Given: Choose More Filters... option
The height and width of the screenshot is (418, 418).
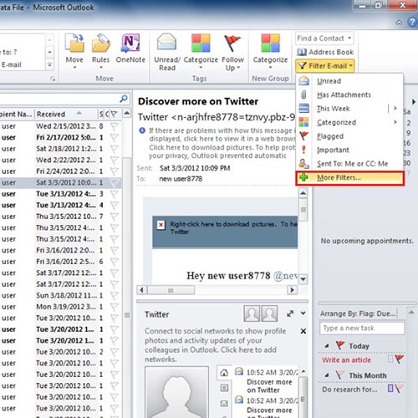Looking at the screenshot, I should (x=349, y=178).
